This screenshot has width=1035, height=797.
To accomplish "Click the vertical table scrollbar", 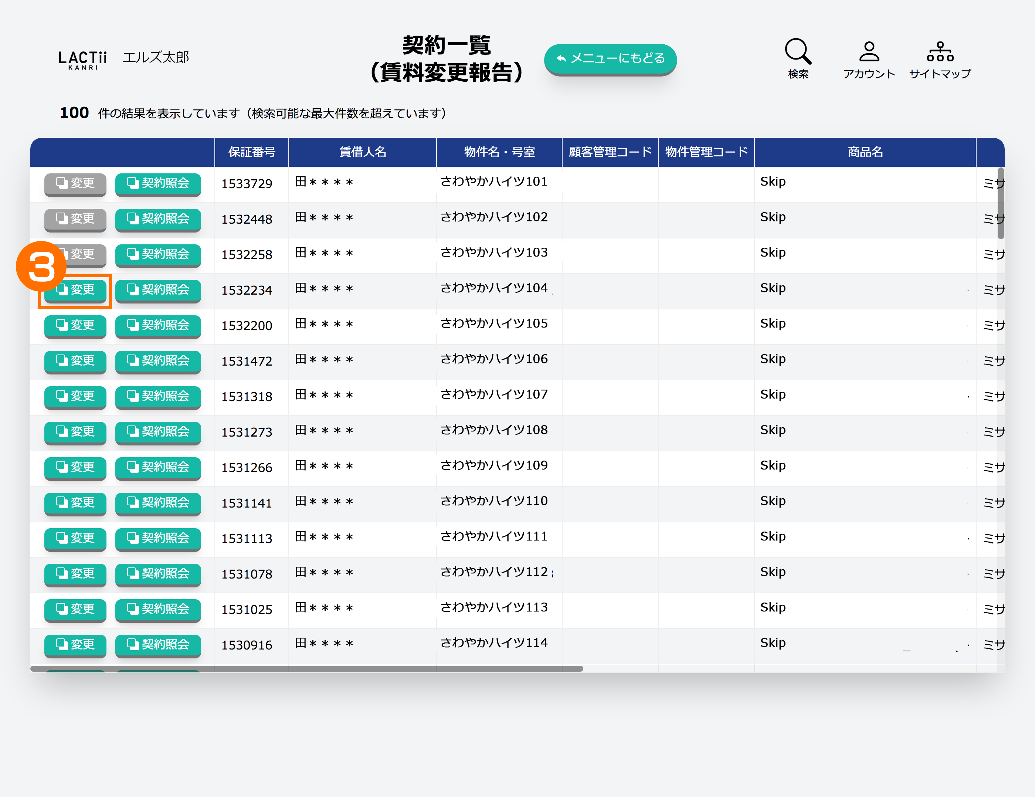I will point(1000,204).
